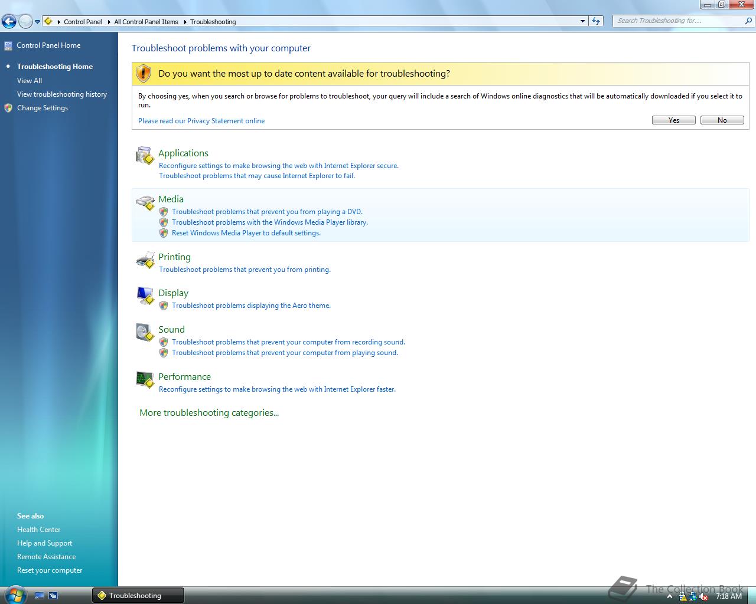
Task: Reconfigure Internet Explorer secure browsing settings
Action: pos(279,166)
